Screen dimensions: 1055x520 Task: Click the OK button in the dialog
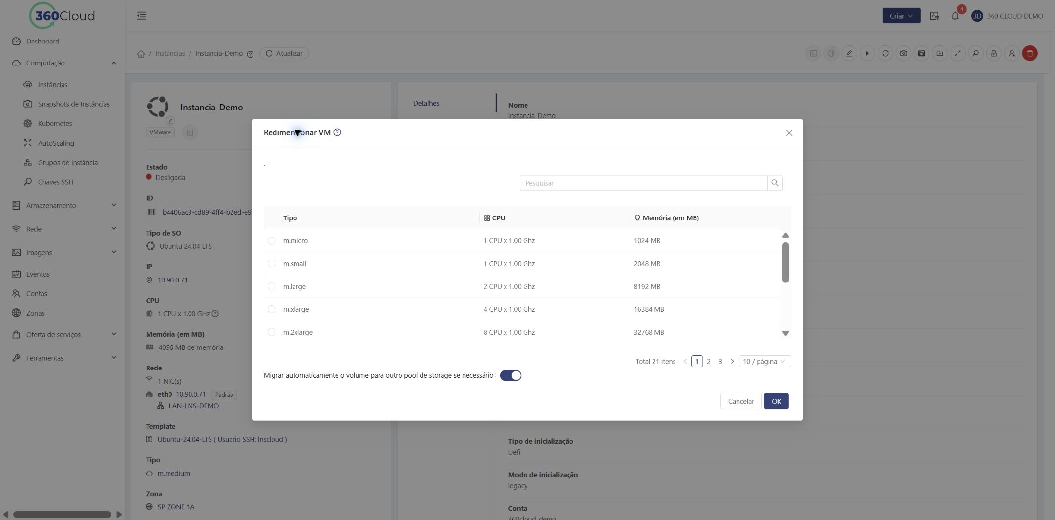(x=776, y=401)
